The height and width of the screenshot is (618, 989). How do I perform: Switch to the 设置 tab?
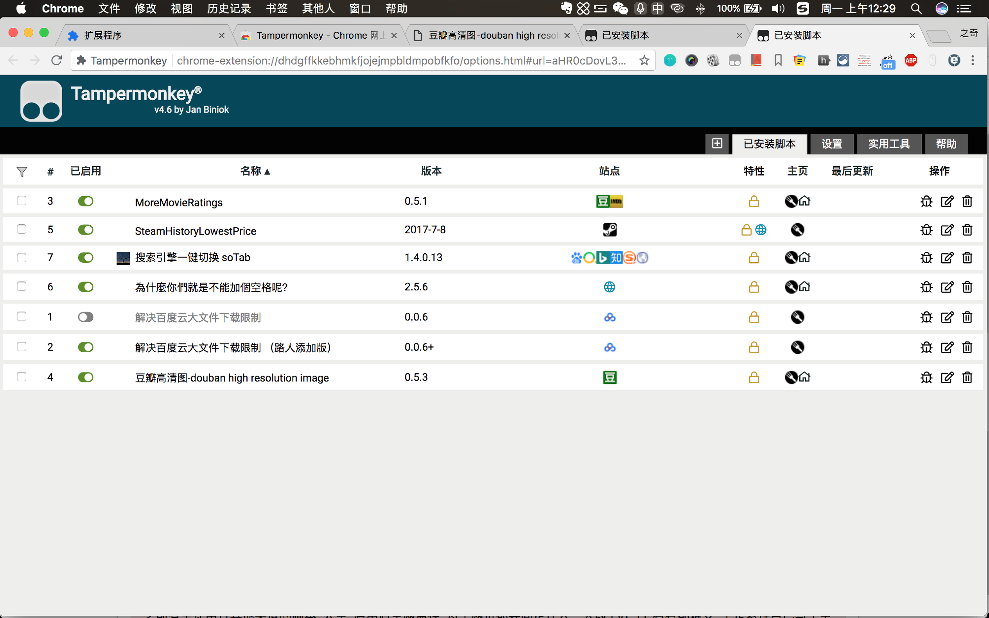(831, 144)
